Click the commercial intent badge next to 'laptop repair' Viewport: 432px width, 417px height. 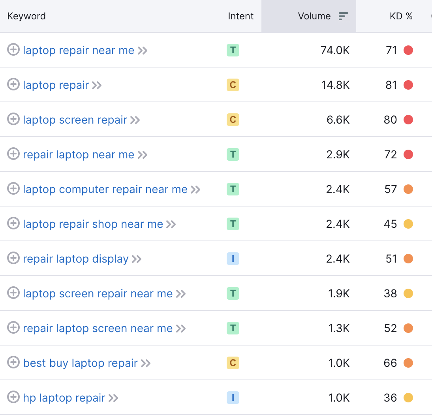point(233,85)
